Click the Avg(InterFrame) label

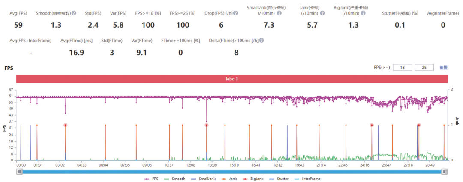tap(443, 13)
